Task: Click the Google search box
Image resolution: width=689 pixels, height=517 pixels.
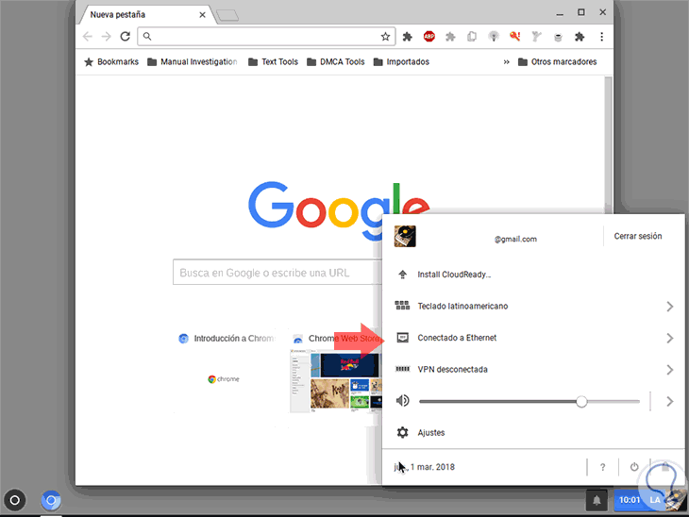Action: coord(277,273)
